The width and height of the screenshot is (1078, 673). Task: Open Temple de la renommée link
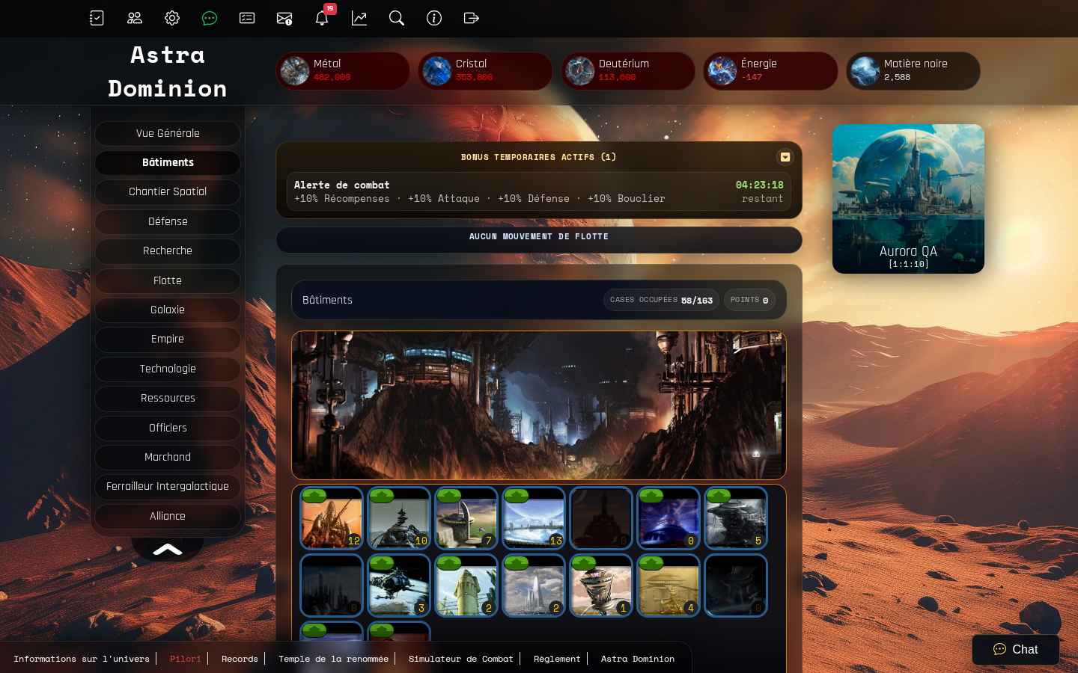(333, 659)
